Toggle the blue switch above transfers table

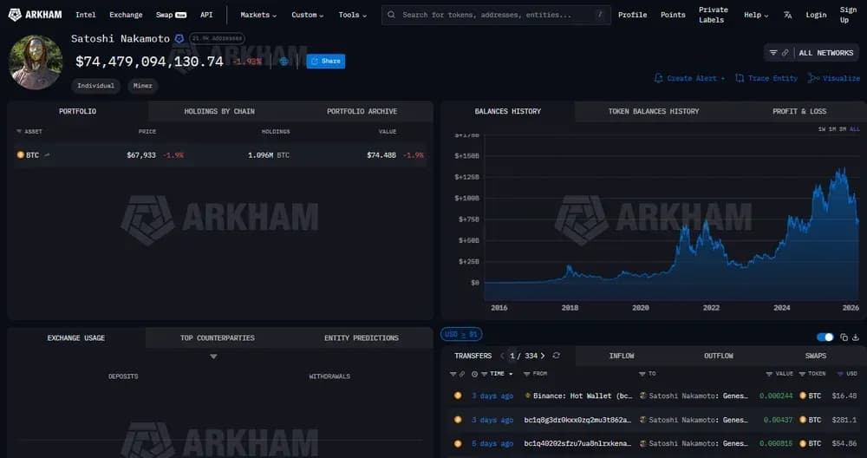point(825,337)
